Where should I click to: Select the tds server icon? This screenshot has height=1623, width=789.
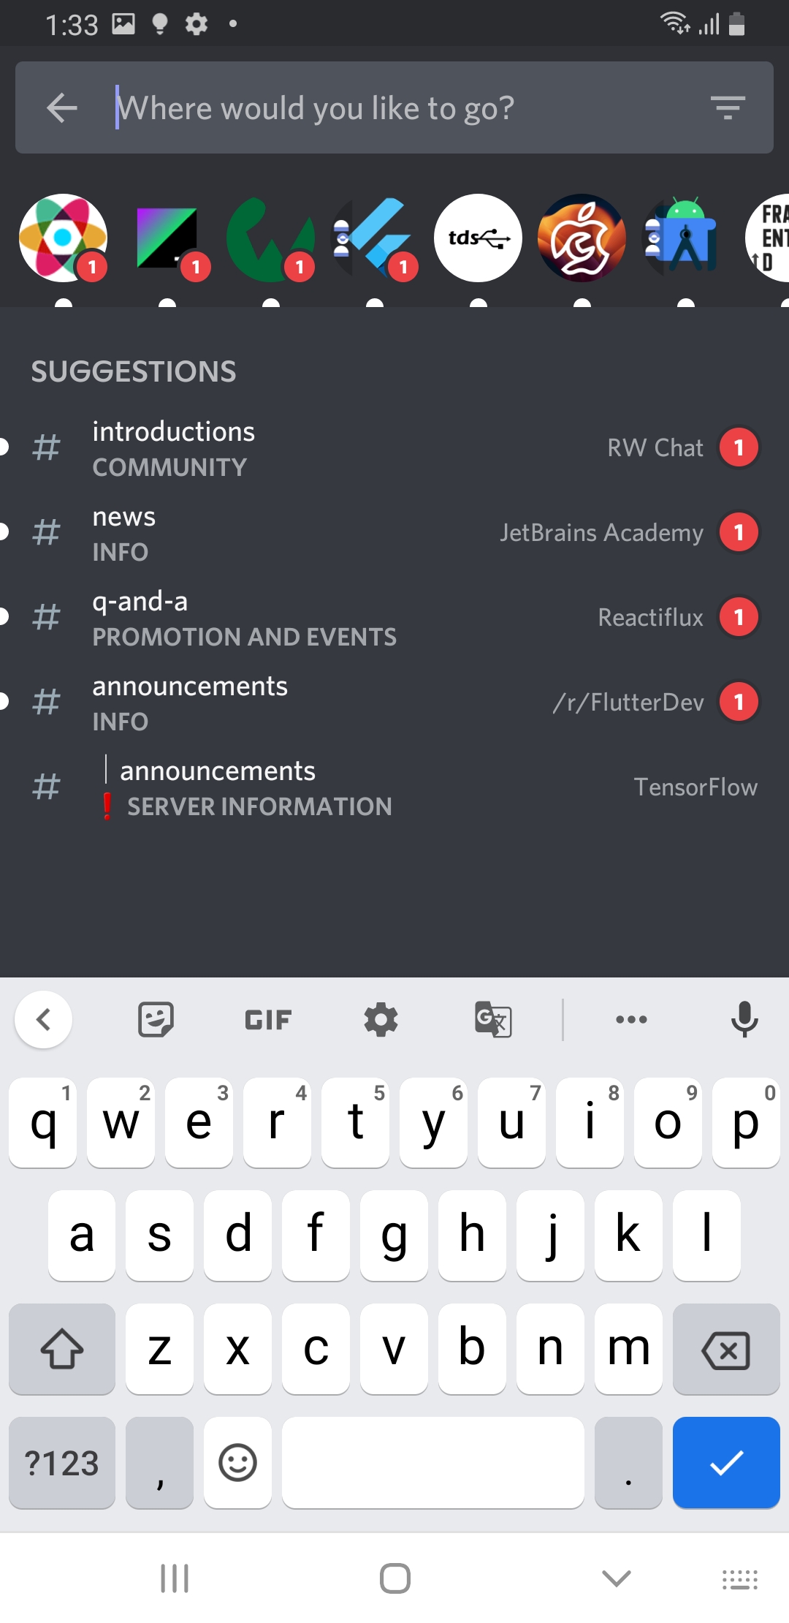[x=478, y=238]
